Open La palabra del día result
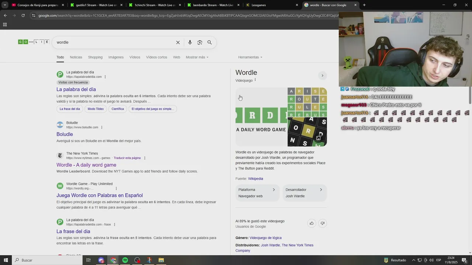The image size is (472, 265). coord(76,89)
